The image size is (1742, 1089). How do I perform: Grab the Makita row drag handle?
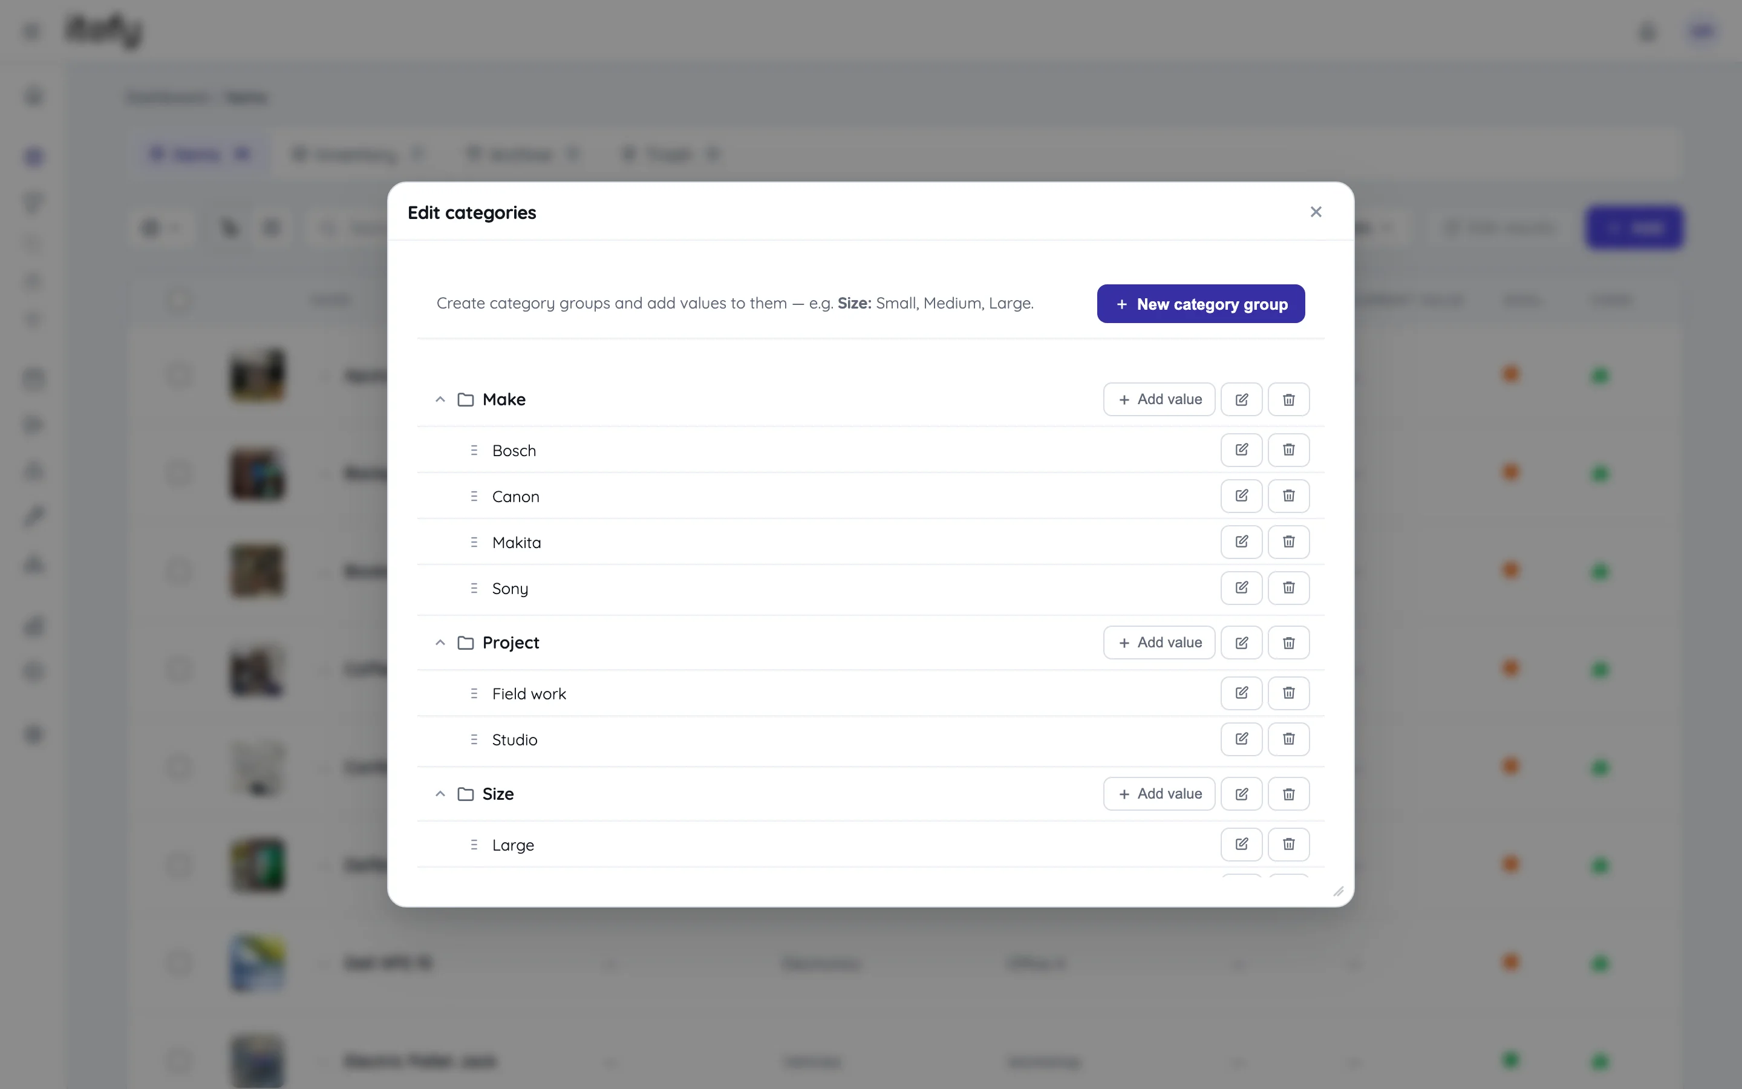(x=474, y=542)
